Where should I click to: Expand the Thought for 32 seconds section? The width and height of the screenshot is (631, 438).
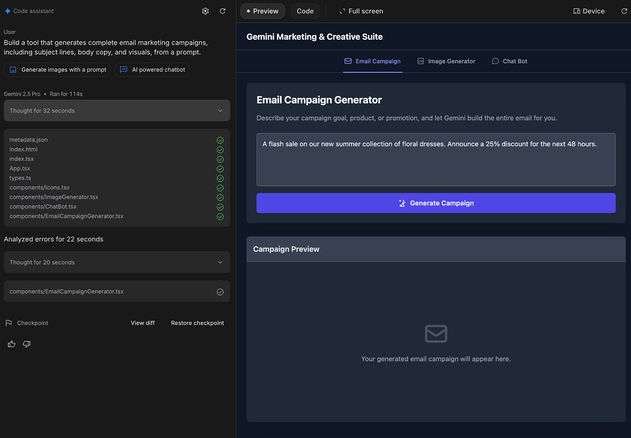coord(117,111)
